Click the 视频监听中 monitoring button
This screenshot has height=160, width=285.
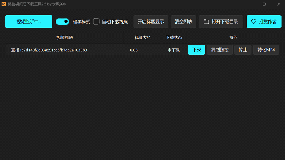click(x=28, y=22)
